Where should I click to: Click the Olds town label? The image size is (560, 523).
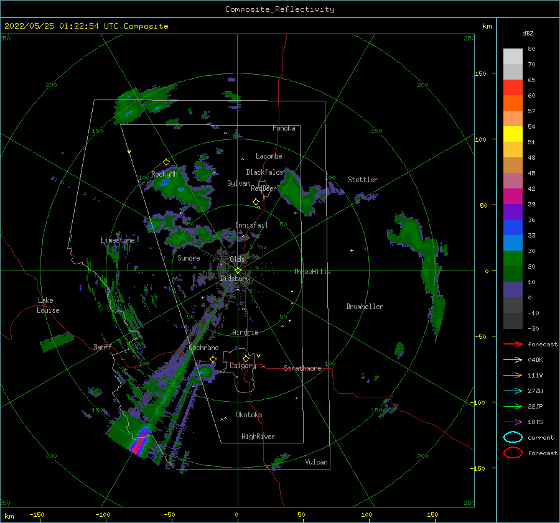point(237,259)
